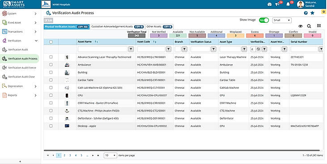Switch to Physical Verification Assets tab
This screenshot has width=327, height=164.
(67, 27)
